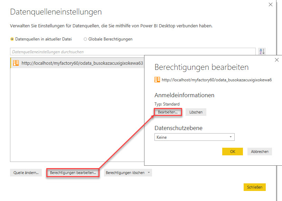Expand the arrow beside Berechtigungen löschen

coord(149,172)
